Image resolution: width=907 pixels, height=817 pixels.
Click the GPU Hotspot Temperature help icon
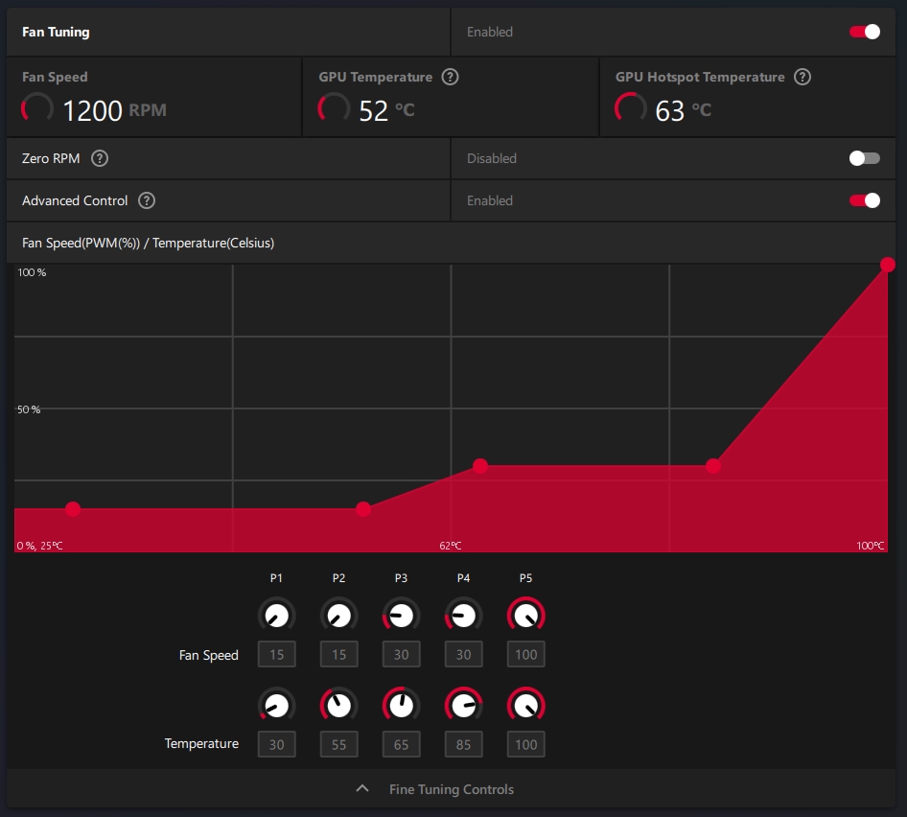coord(802,77)
